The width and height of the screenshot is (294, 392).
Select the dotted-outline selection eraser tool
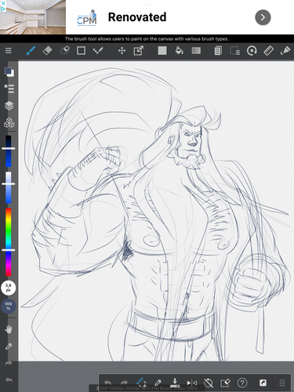tap(64, 50)
